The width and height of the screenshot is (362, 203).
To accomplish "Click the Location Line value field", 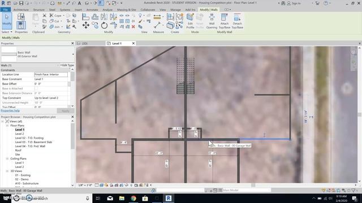I will click(51, 74).
